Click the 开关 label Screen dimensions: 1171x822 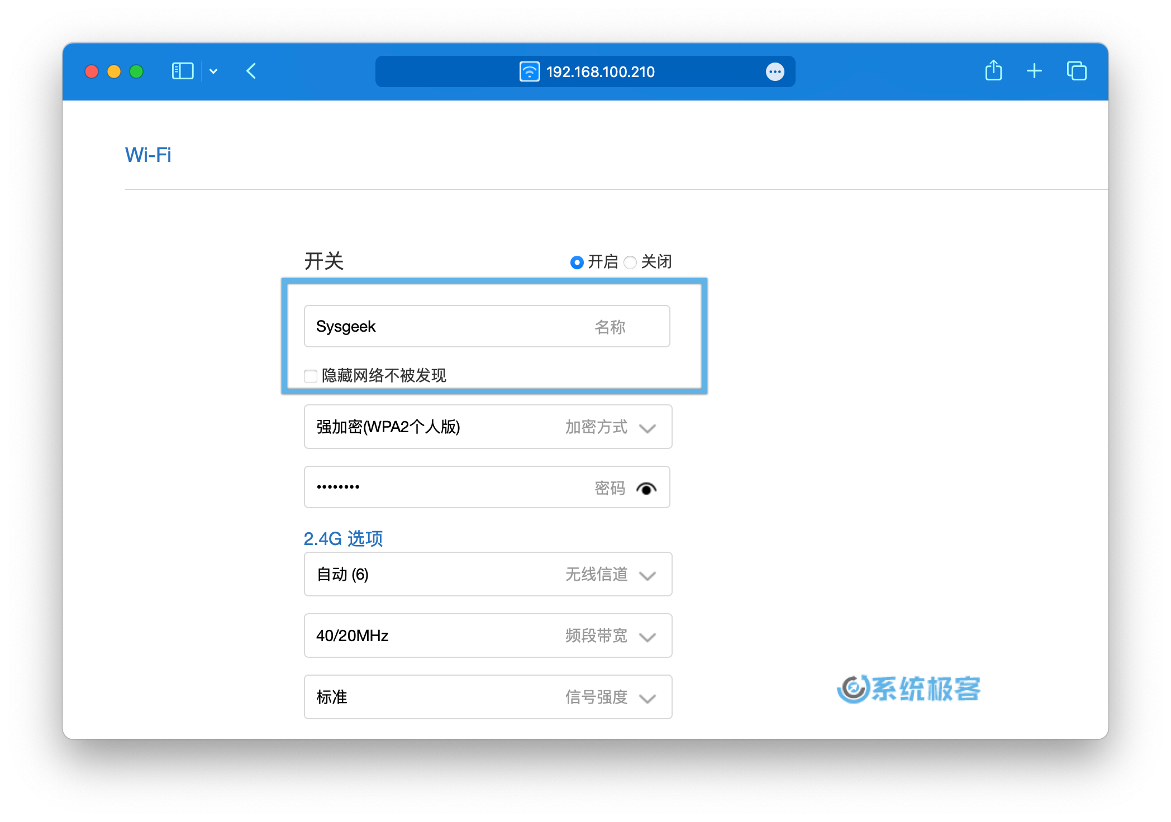coord(324,261)
